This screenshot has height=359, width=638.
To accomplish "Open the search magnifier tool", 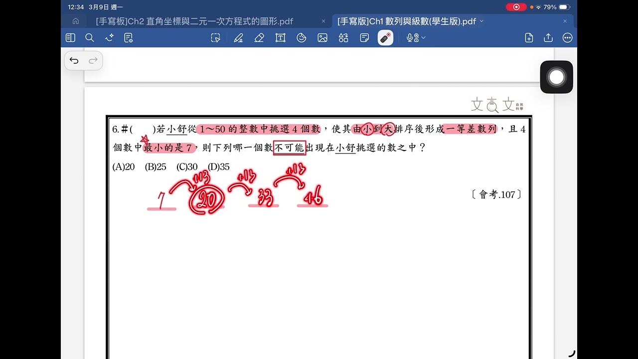I will click(x=90, y=38).
